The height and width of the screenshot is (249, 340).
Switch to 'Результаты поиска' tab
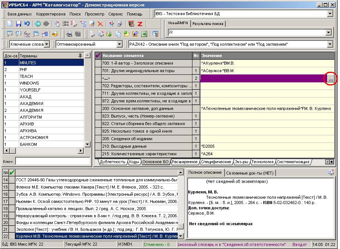(208, 24)
